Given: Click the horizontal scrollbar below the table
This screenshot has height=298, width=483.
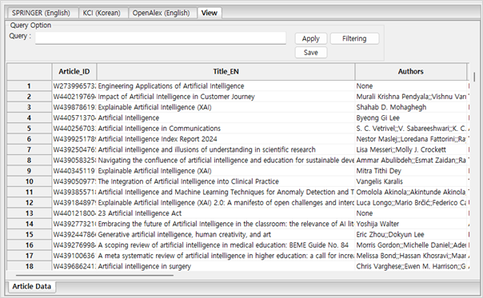Looking at the screenshot, I should point(94,276).
